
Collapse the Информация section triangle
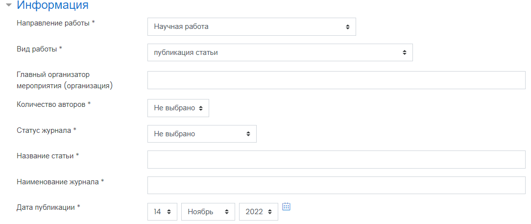pyautogui.click(x=8, y=5)
